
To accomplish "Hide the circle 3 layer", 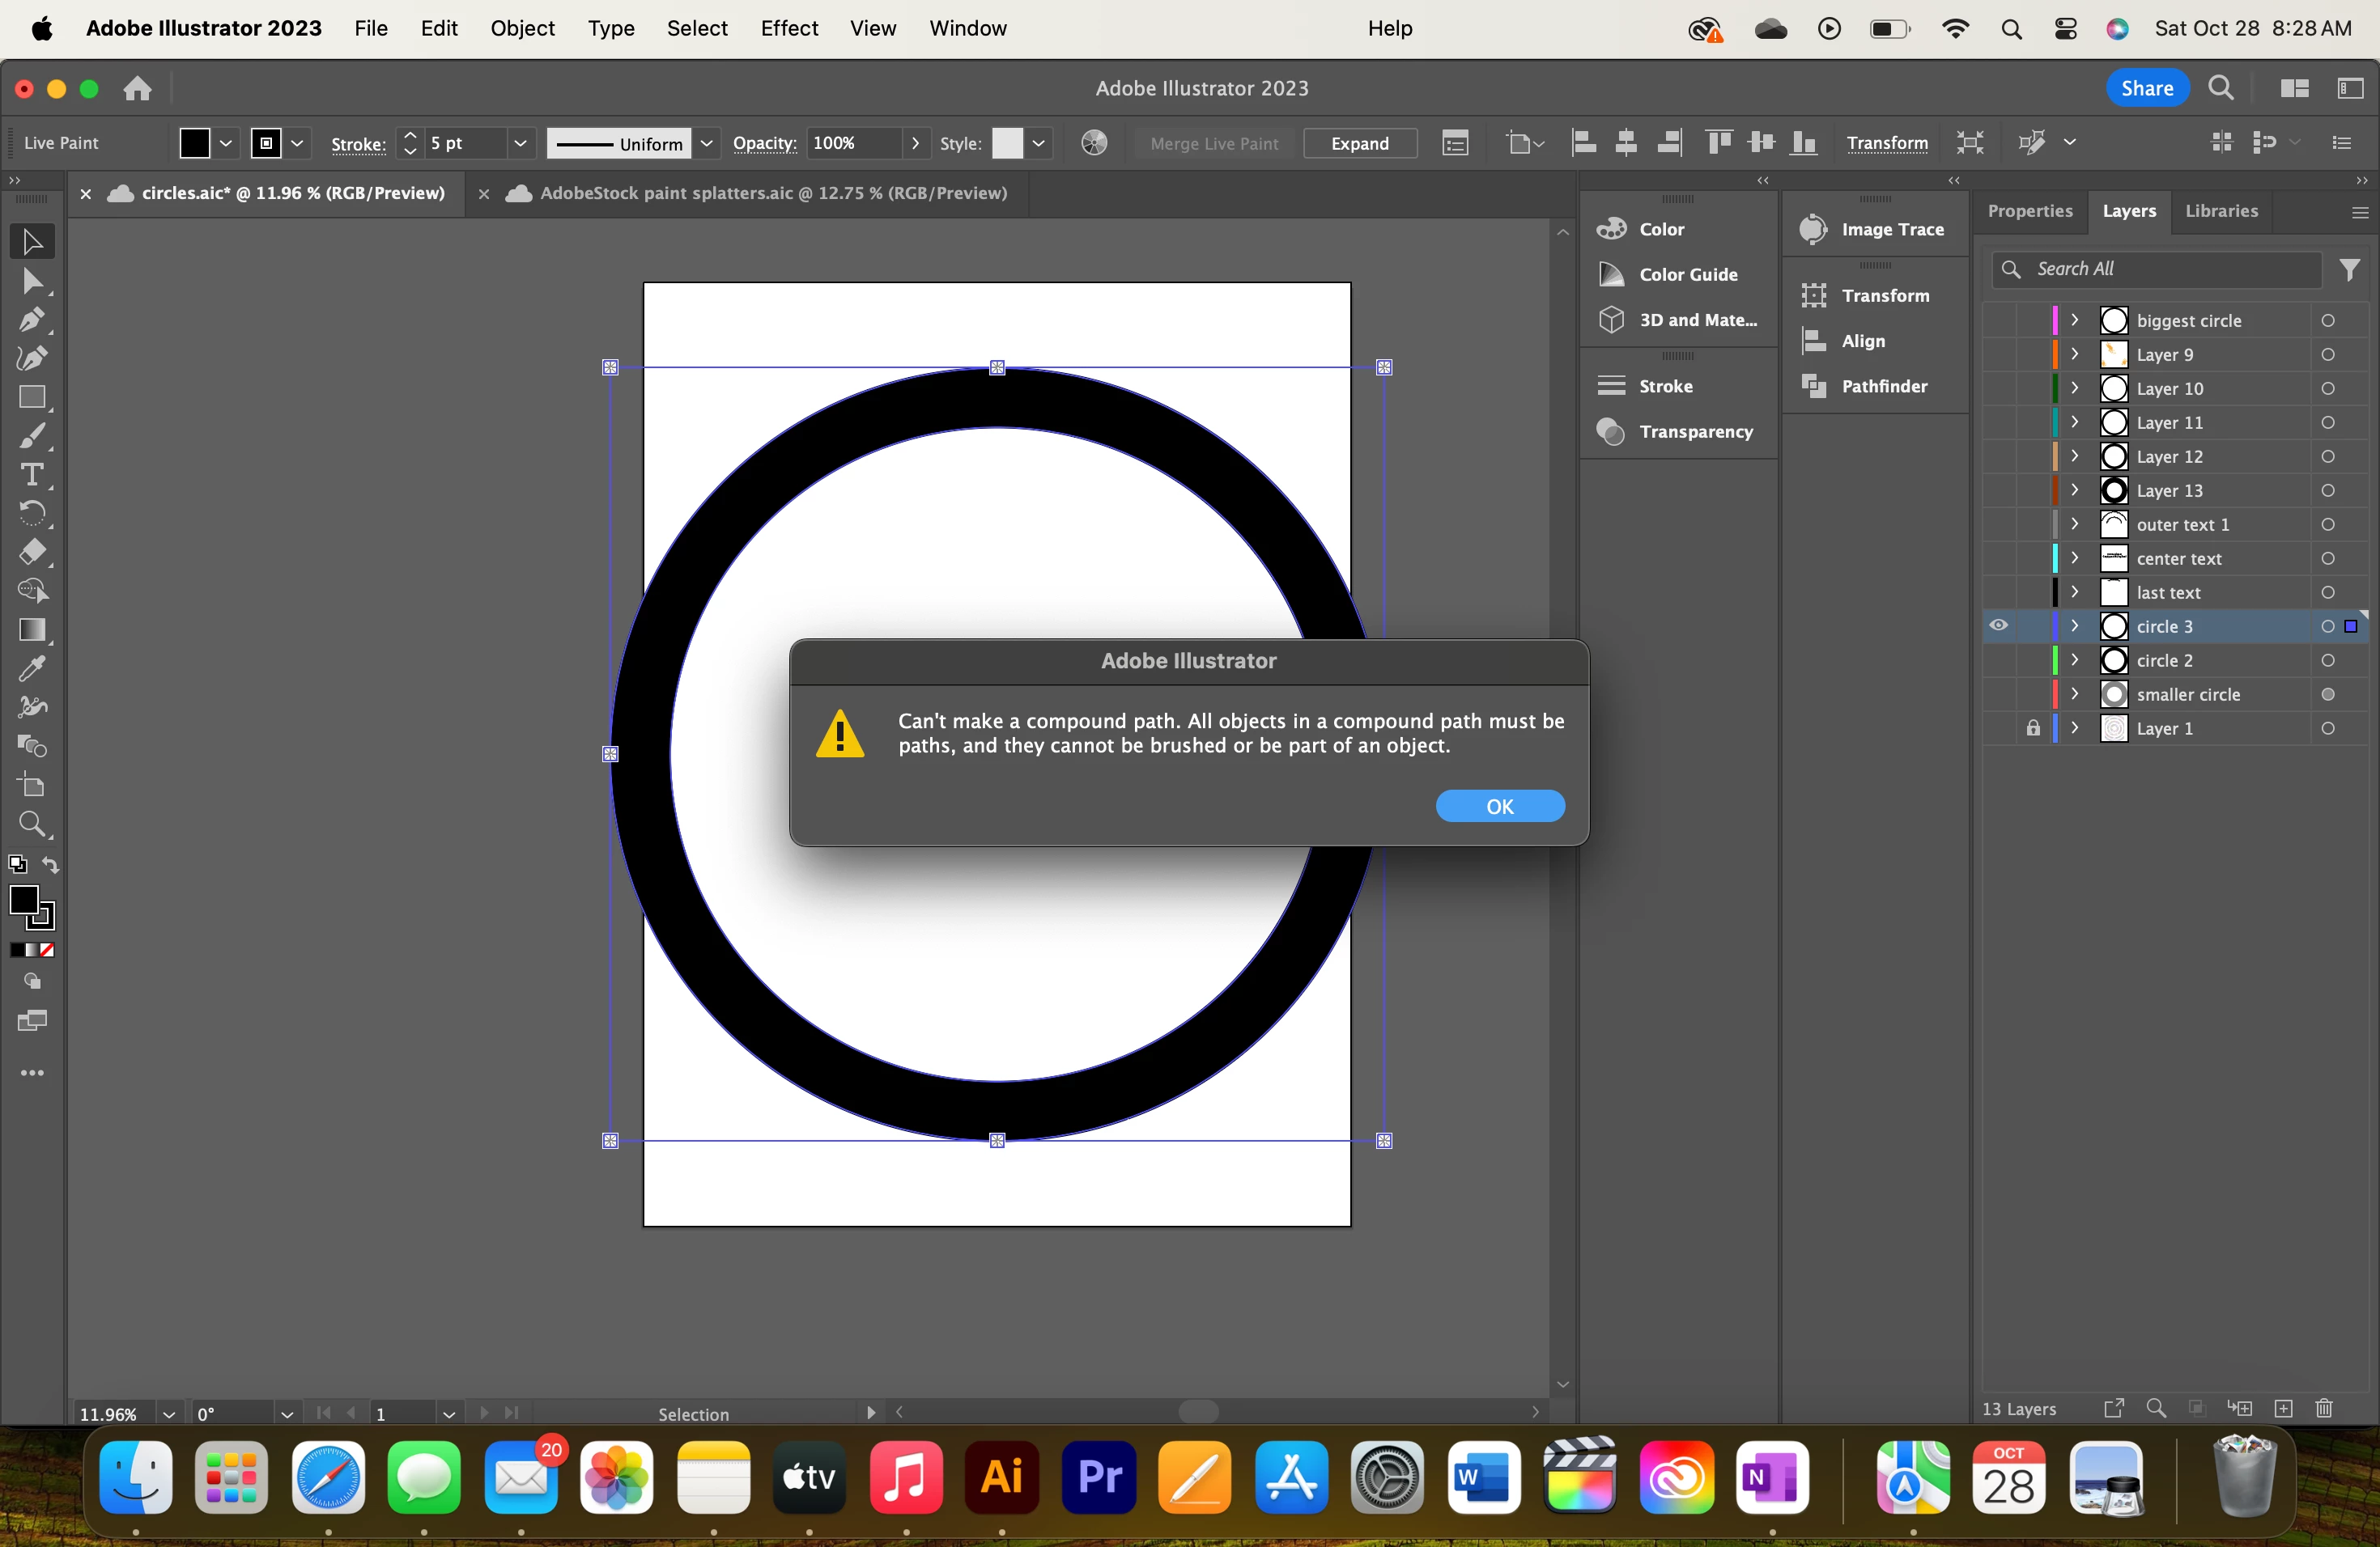I will tap(1998, 625).
